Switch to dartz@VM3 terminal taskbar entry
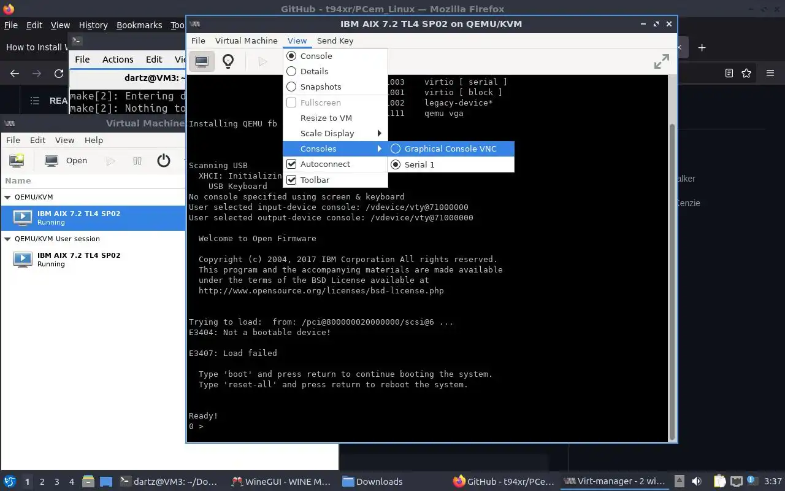 pyautogui.click(x=170, y=482)
